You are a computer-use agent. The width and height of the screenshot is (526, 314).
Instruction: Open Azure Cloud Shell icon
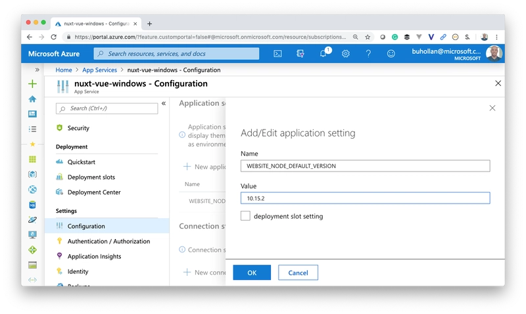coord(278,54)
